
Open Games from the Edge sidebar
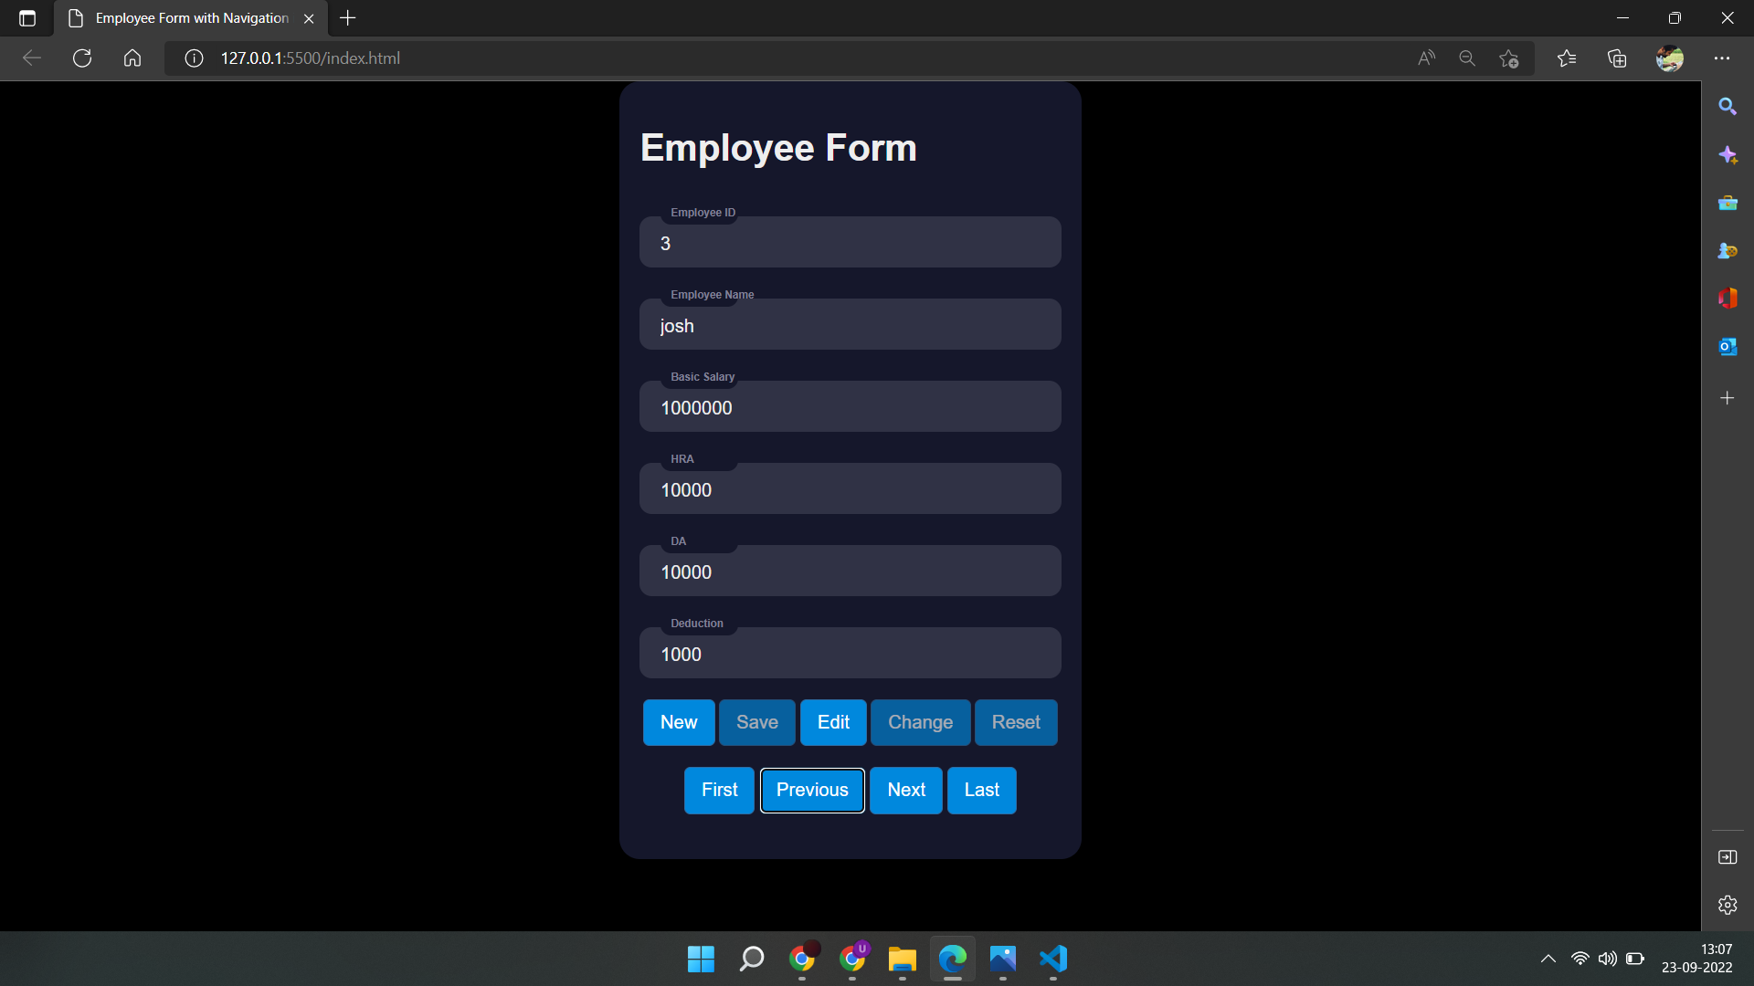(x=1728, y=250)
